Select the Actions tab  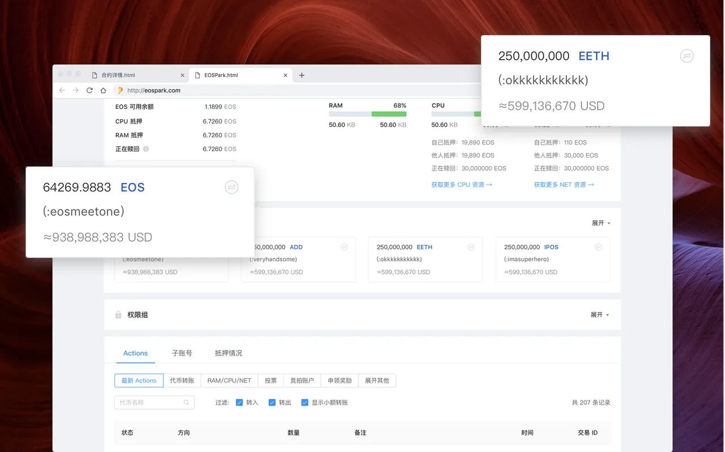[135, 353]
